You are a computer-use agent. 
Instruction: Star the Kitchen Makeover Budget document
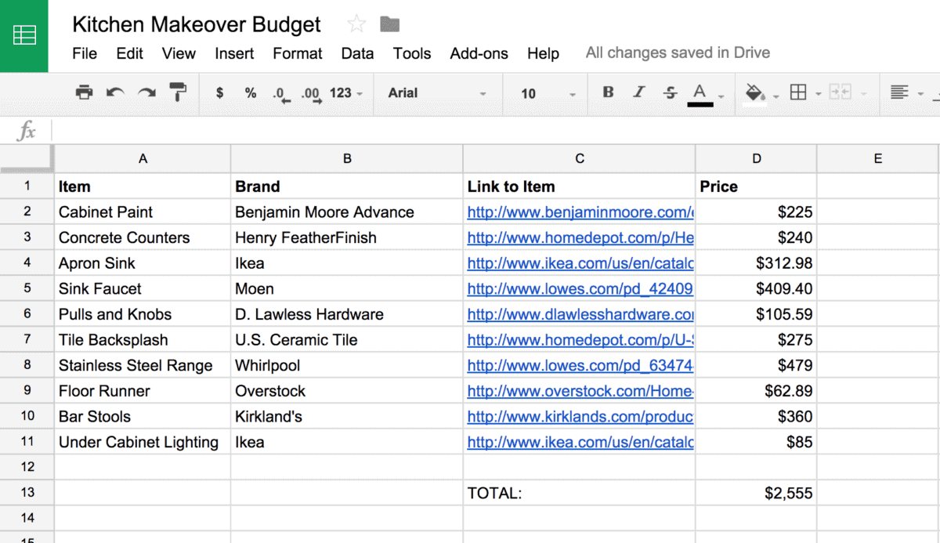[356, 24]
